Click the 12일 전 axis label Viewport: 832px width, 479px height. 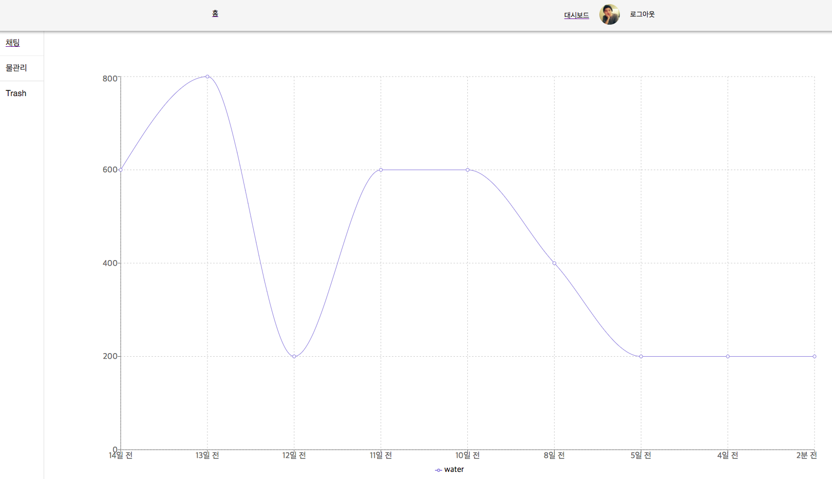click(x=294, y=455)
